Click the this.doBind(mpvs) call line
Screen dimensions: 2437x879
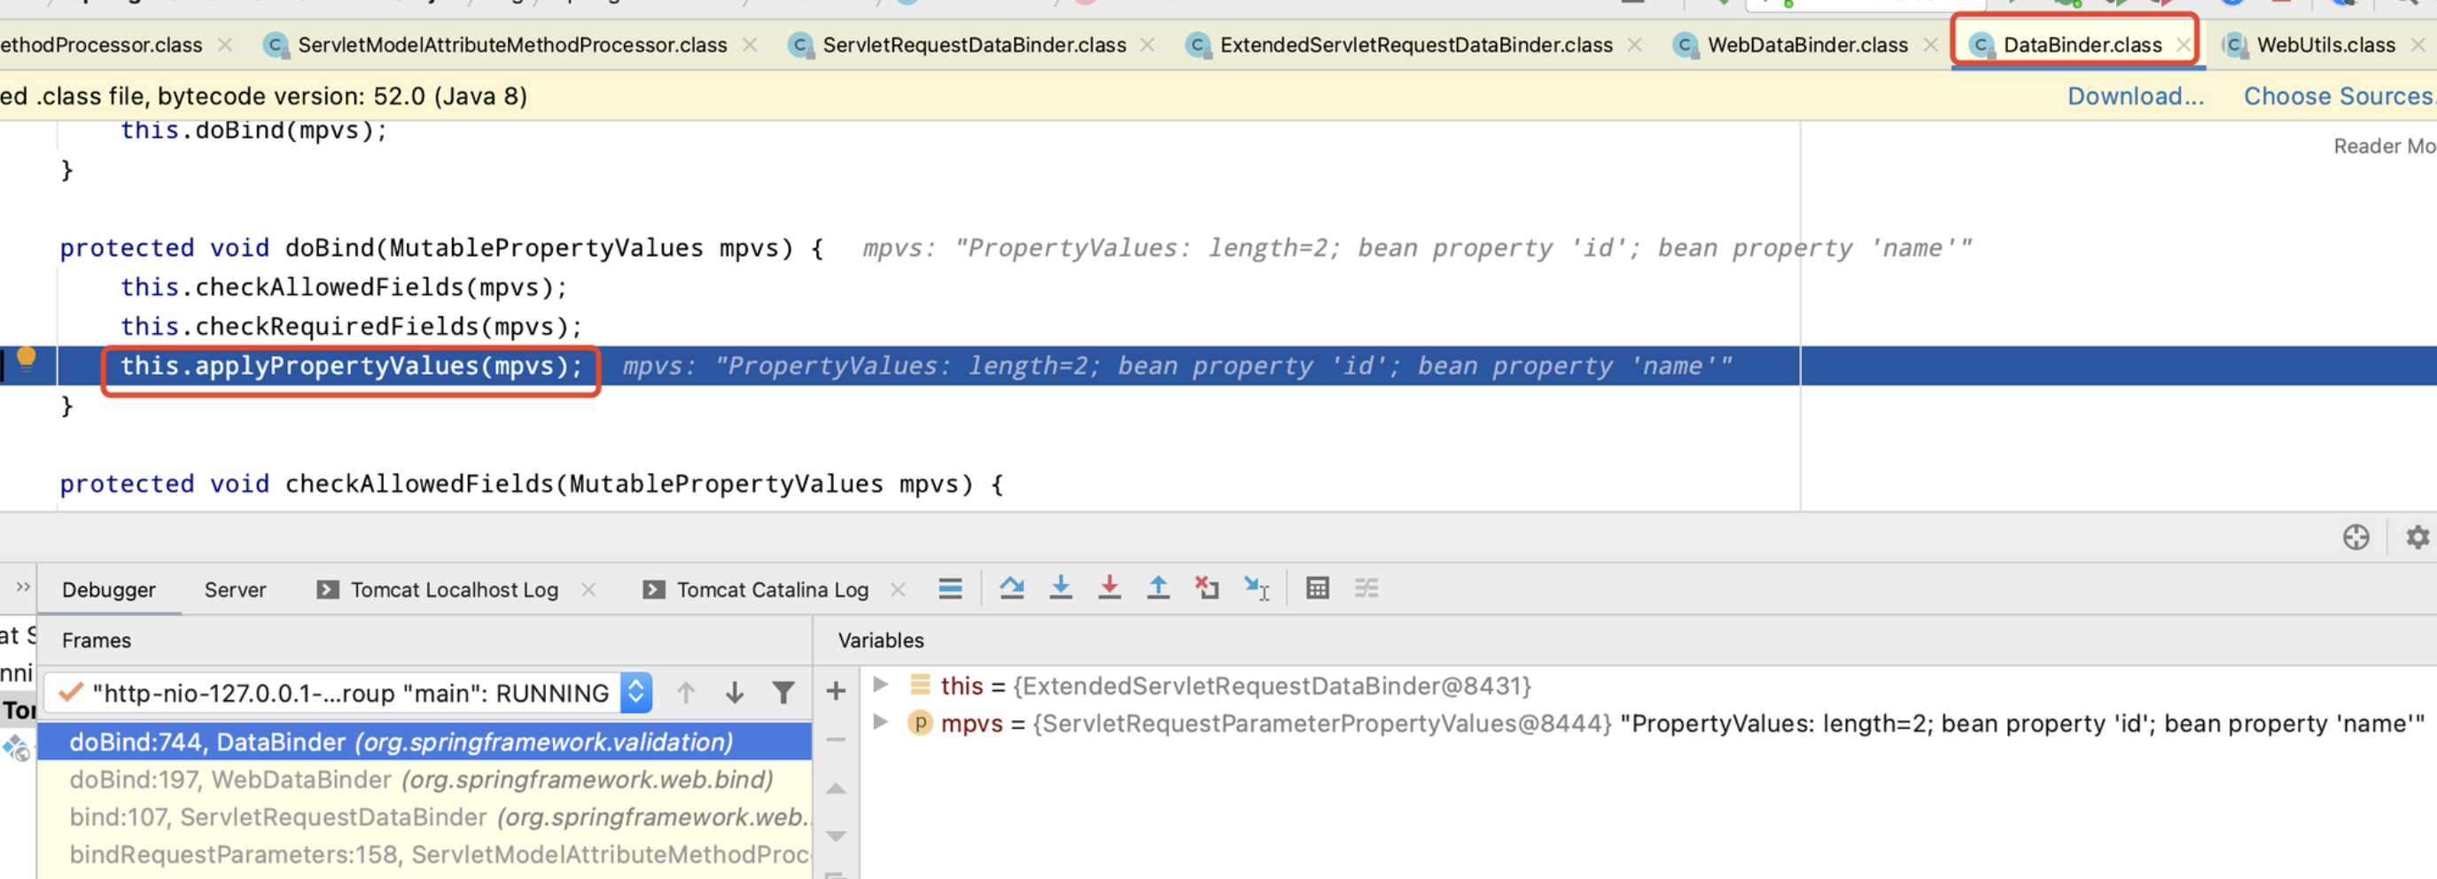tap(253, 130)
